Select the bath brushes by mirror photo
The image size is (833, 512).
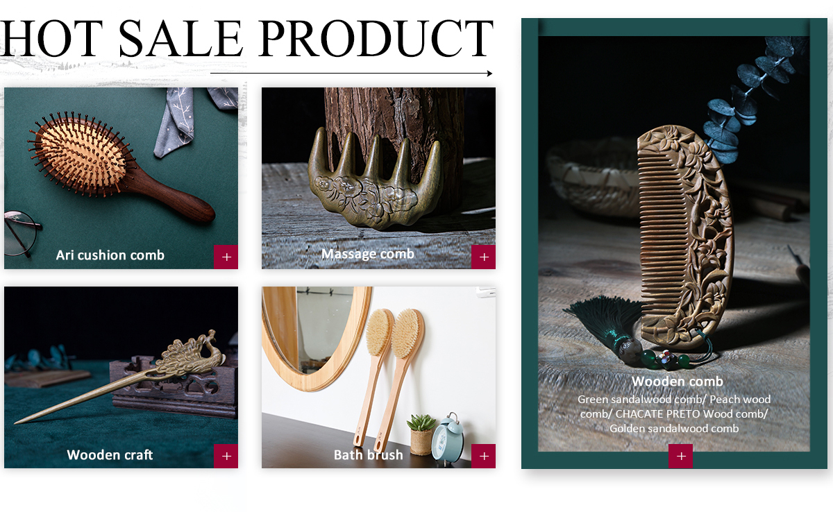tap(378, 377)
